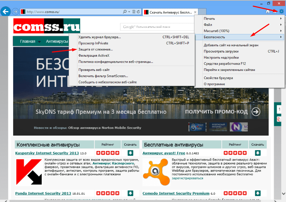Image resolution: width=286 pixels, height=202 pixels.
Task: Click the Google search input field
Action: [156, 27]
